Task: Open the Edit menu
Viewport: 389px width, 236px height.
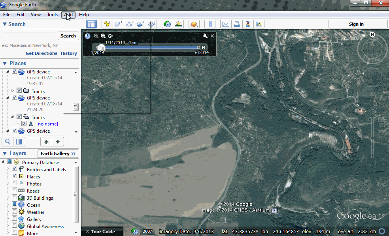Action: [x=20, y=15]
